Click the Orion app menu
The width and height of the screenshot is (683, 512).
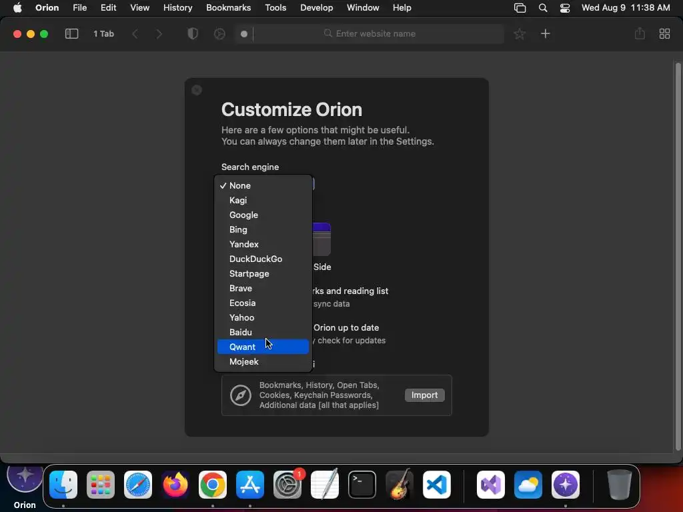point(47,8)
